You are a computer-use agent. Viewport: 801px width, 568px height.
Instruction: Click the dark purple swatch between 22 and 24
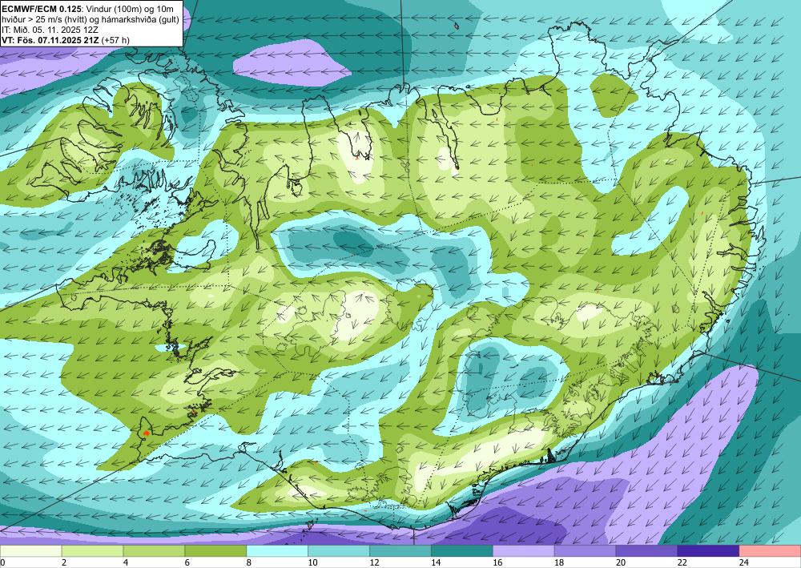[x=709, y=551]
